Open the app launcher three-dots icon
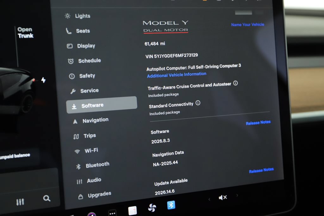The height and width of the screenshot is (216, 324). coord(112,213)
